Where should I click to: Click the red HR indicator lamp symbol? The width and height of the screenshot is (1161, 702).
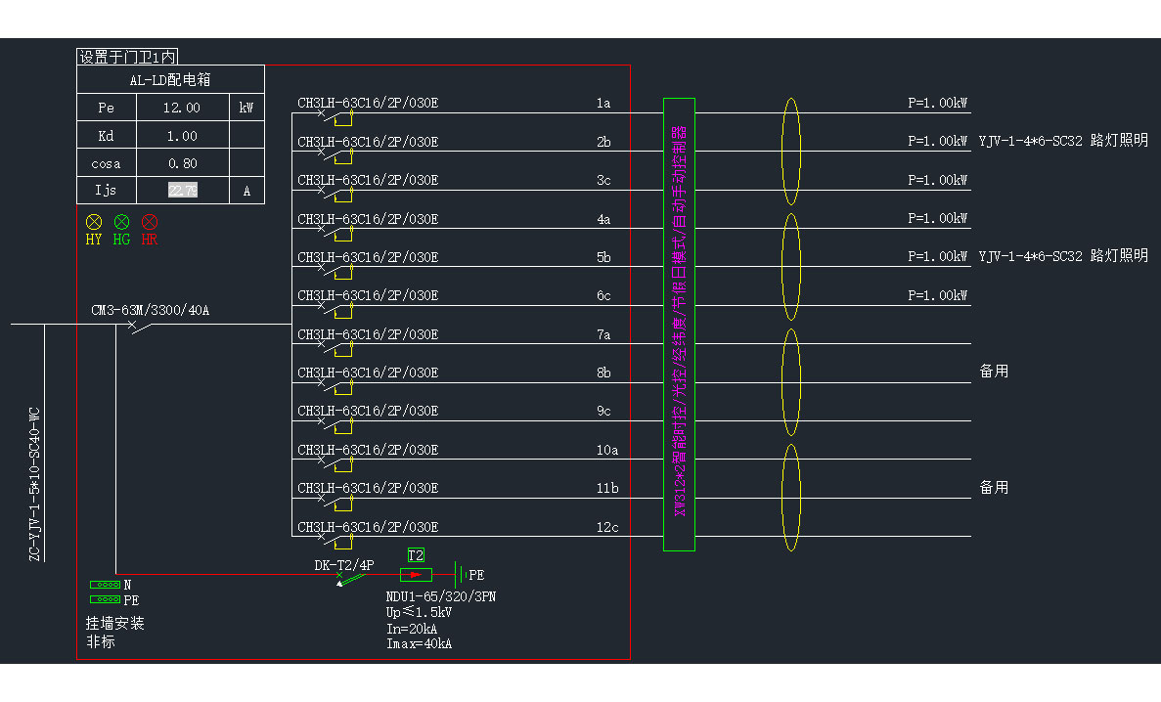coord(150,221)
